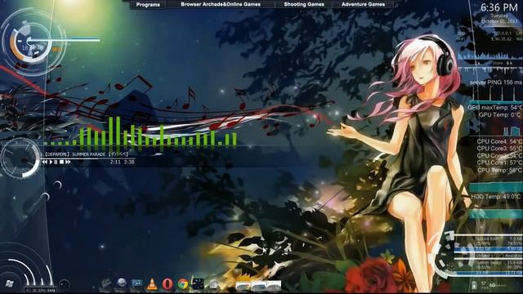Screen dimensions: 523x294
Task: Open Browser Archade&Online Games tab
Action: tap(221, 5)
